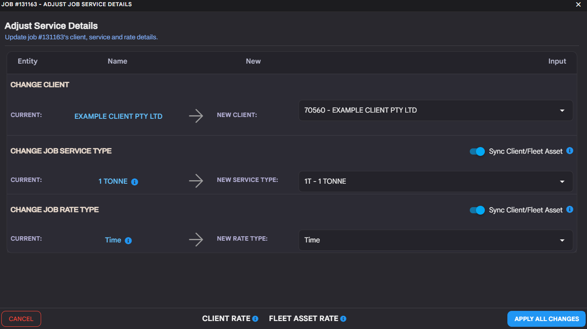The width and height of the screenshot is (587, 329).
Task: Open the New Rate Type dropdown
Action: 436,240
